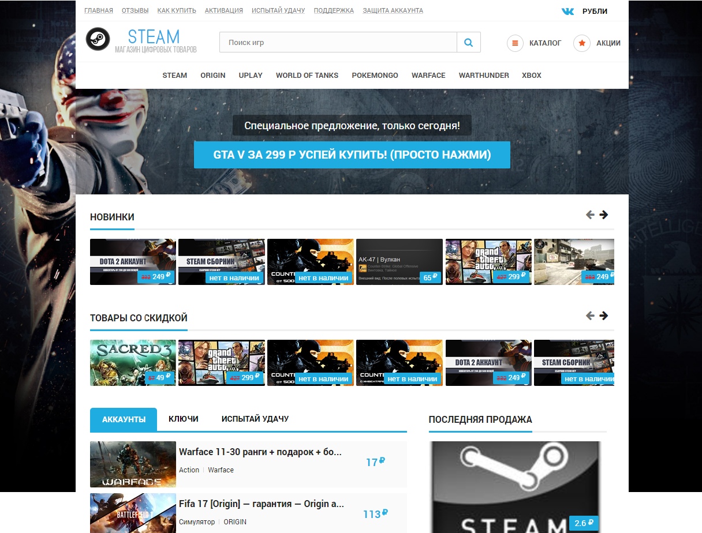Select WORLD OF TANKS category
702x533 pixels.
click(x=307, y=76)
